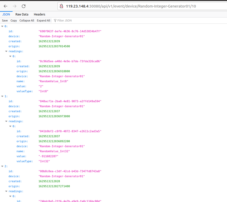Select id "690f9637-befe-4636-8c76-14d53834b47f"

pos(70,31)
